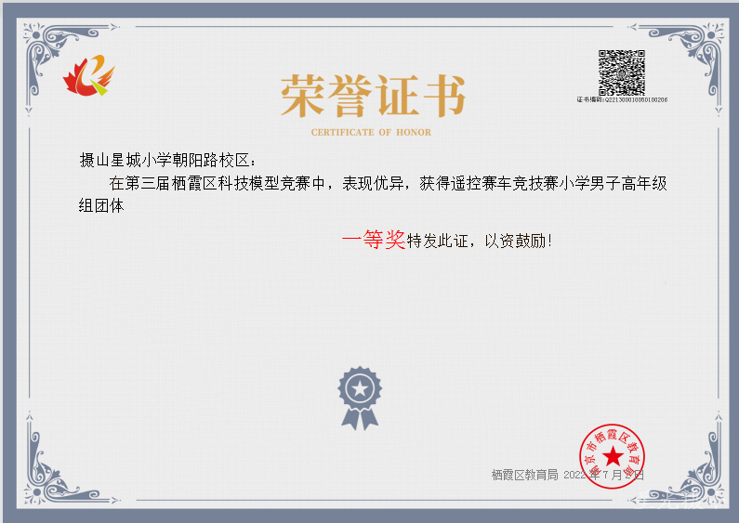Image resolution: width=739 pixels, height=523 pixels.
Task: Click the blue ribbon medal badge
Action: point(360,399)
